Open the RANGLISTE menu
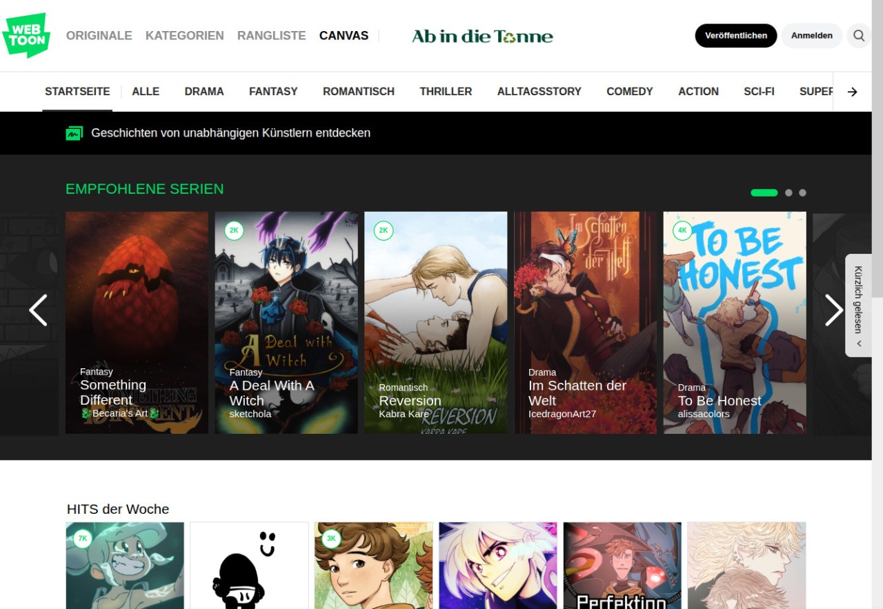Screen dimensions: 883x609 tap(271, 36)
